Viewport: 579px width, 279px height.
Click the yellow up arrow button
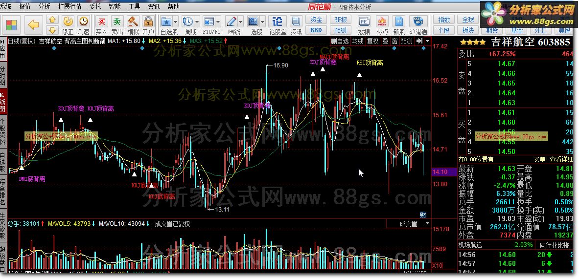[x=52, y=19]
